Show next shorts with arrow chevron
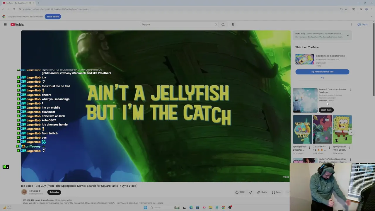375x211 pixels. click(x=351, y=132)
